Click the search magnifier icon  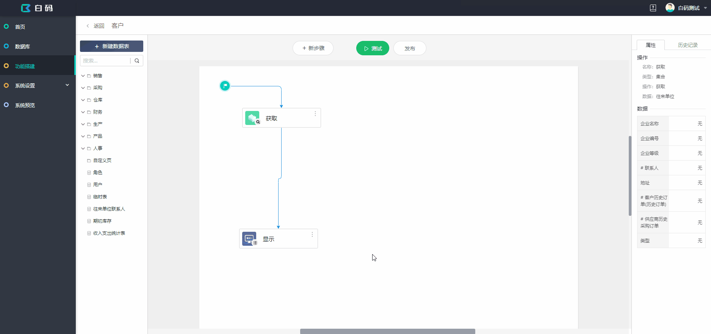(137, 61)
